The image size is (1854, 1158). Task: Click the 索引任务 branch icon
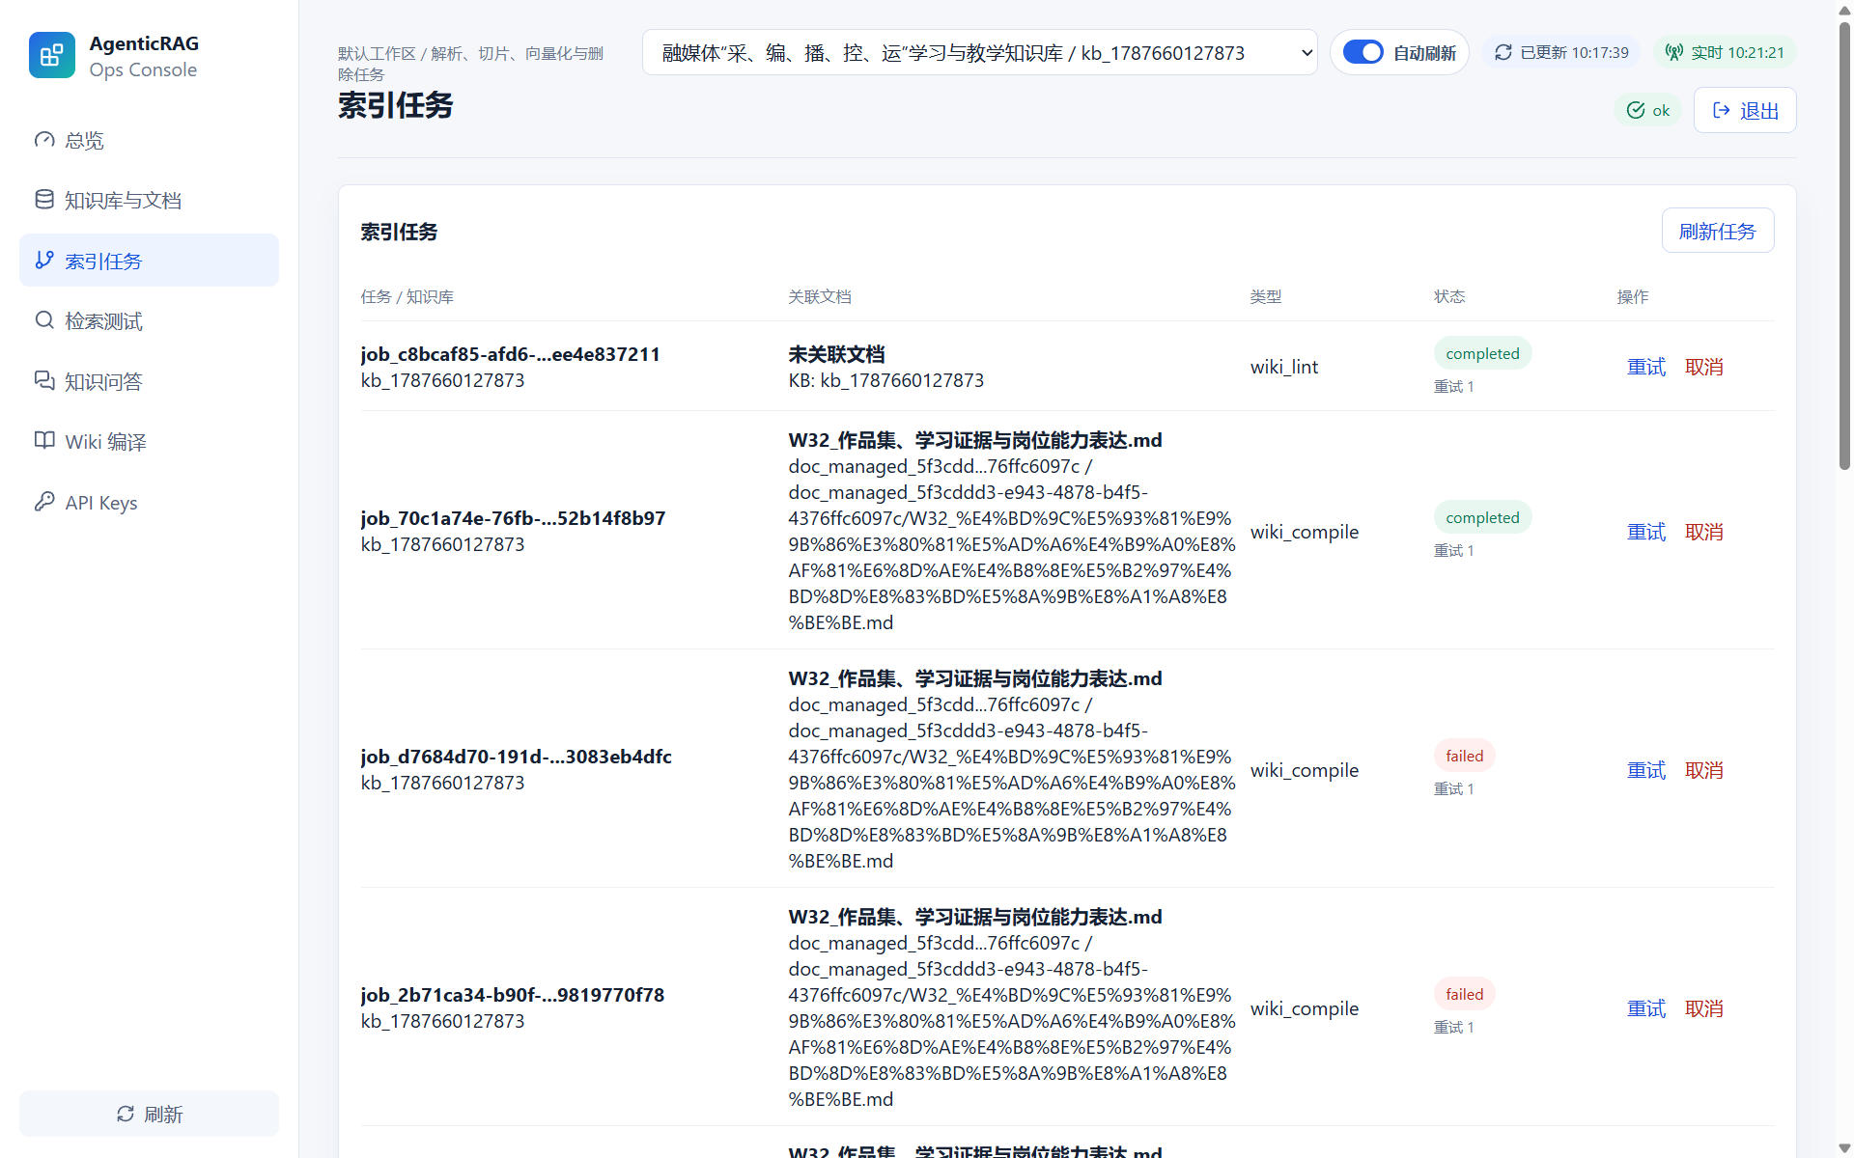44,261
